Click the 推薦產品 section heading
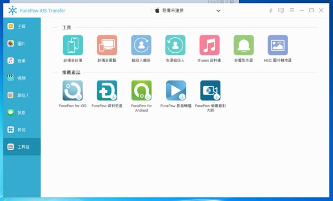This screenshot has height=201, width=333. [x=71, y=72]
